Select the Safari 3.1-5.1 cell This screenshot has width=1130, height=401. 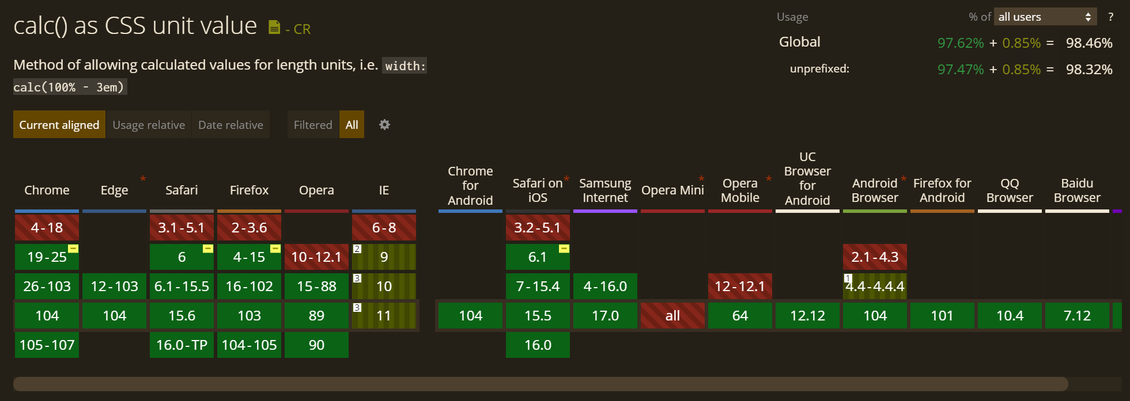[182, 227]
